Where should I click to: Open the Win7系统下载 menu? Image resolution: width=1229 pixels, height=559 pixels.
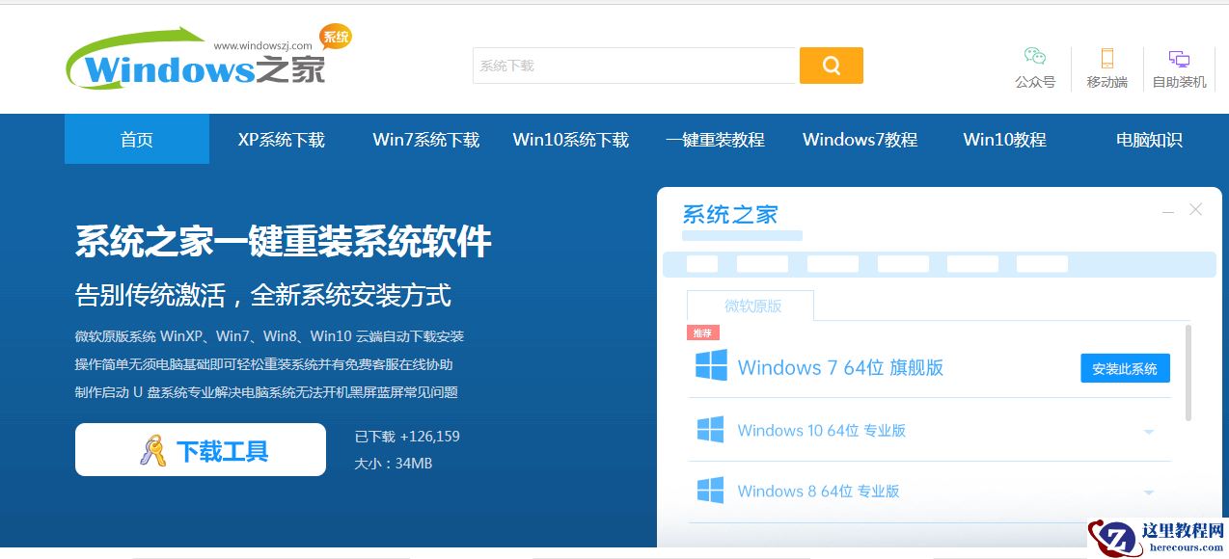(x=425, y=139)
